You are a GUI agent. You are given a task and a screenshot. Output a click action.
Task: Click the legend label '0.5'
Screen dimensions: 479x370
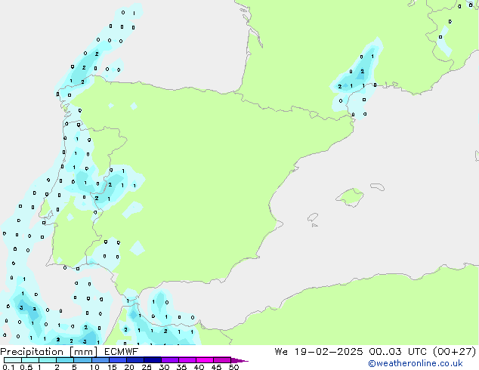pyautogui.click(x=26, y=367)
